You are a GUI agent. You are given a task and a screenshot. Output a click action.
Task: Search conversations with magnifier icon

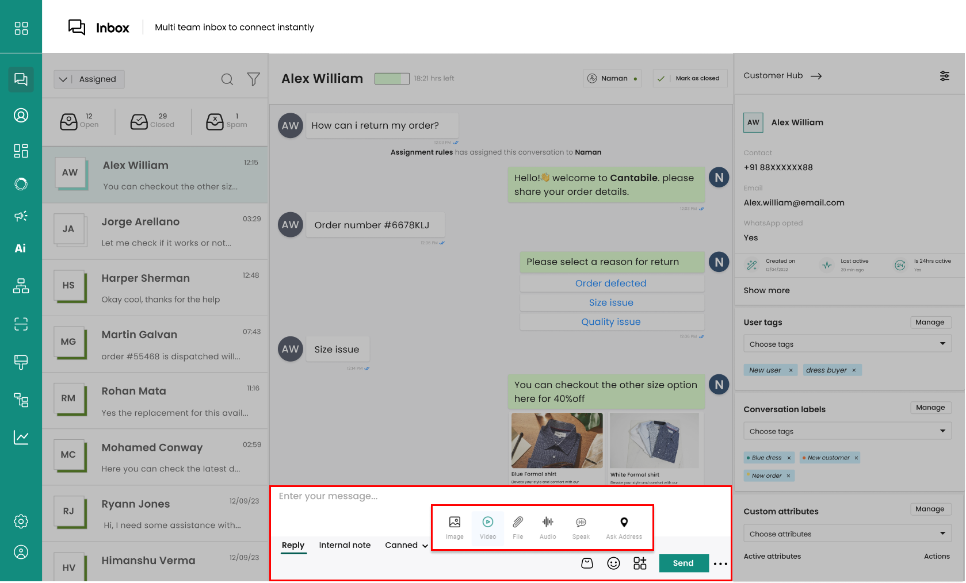227,79
